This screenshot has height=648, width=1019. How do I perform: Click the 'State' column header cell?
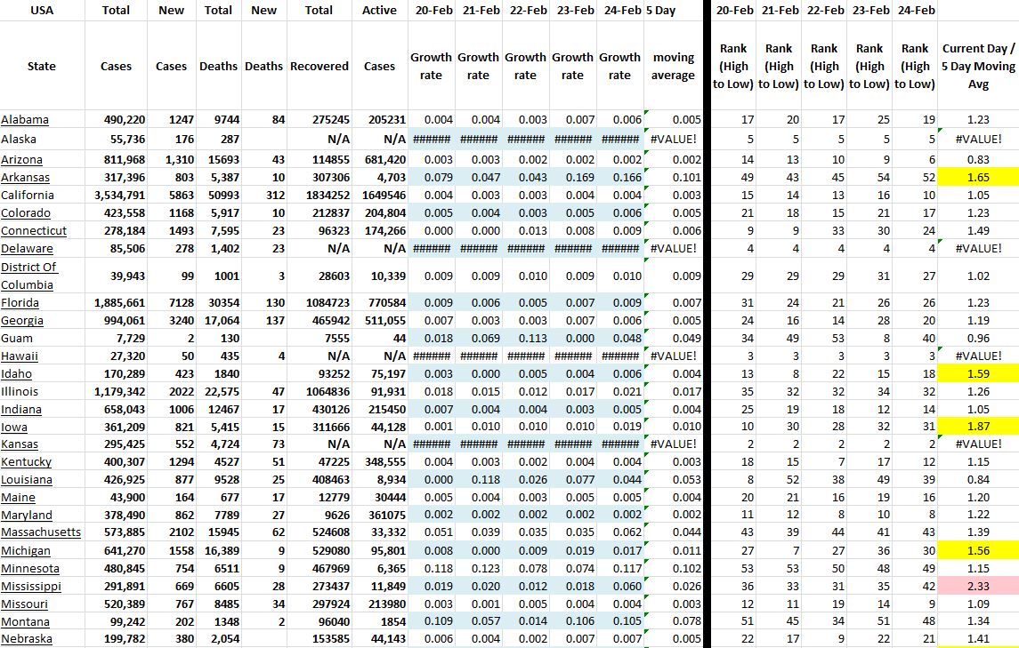(42, 67)
